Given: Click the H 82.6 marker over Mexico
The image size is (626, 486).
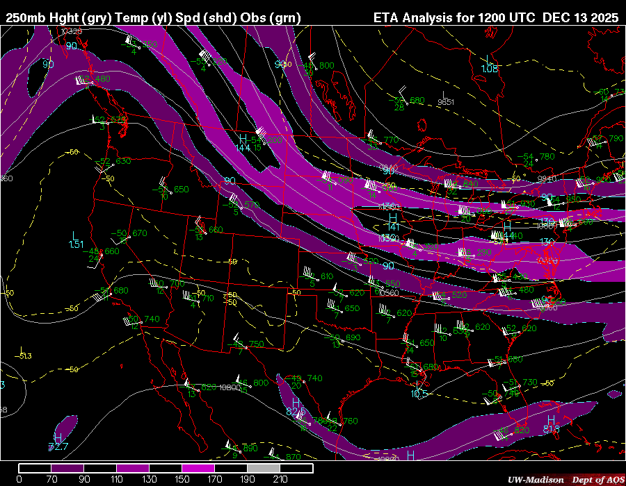Looking at the screenshot, I should pos(296,408).
